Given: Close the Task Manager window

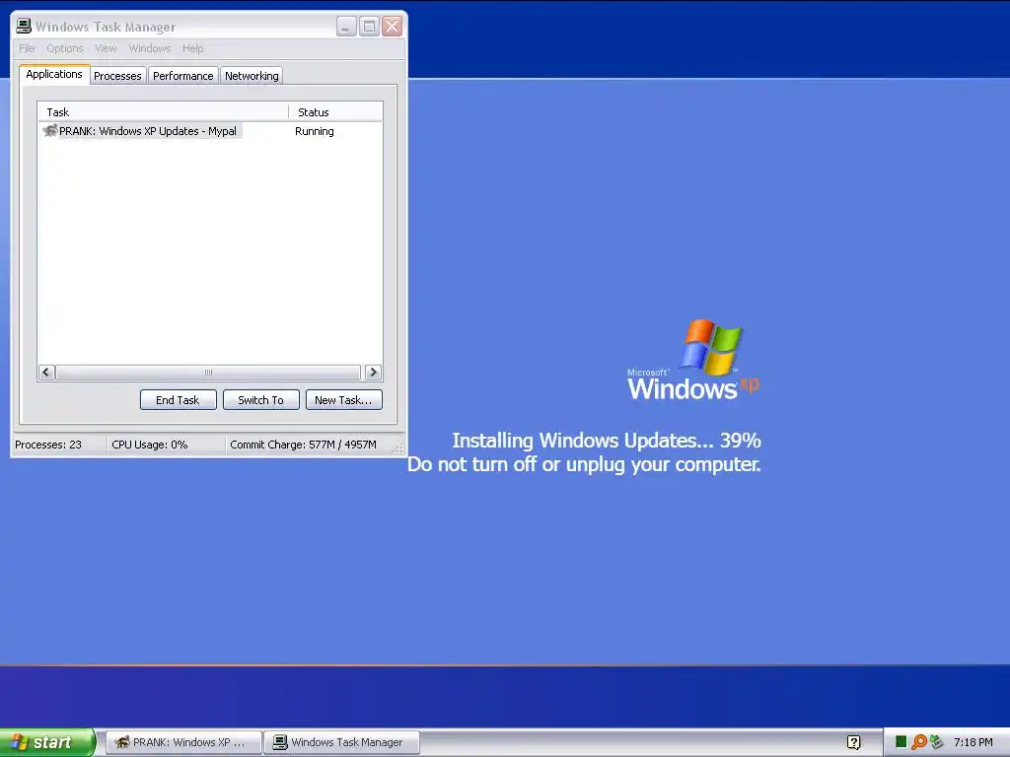Looking at the screenshot, I should 392,26.
